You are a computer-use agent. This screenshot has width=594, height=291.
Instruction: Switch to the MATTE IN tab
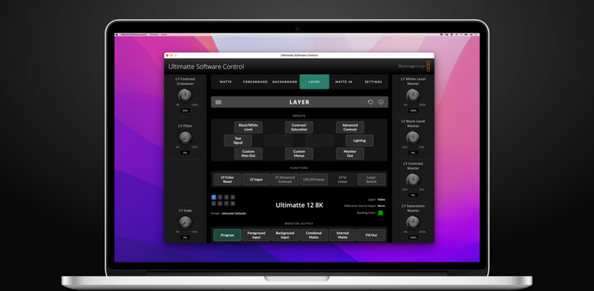(344, 82)
